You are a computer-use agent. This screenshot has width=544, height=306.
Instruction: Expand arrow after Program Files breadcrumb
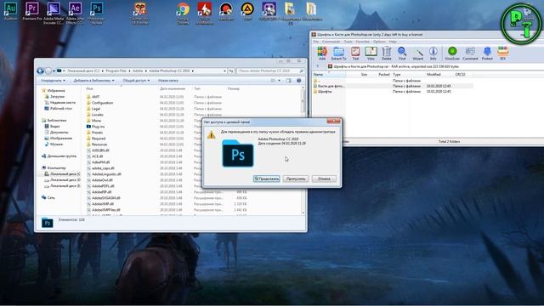[x=130, y=71]
